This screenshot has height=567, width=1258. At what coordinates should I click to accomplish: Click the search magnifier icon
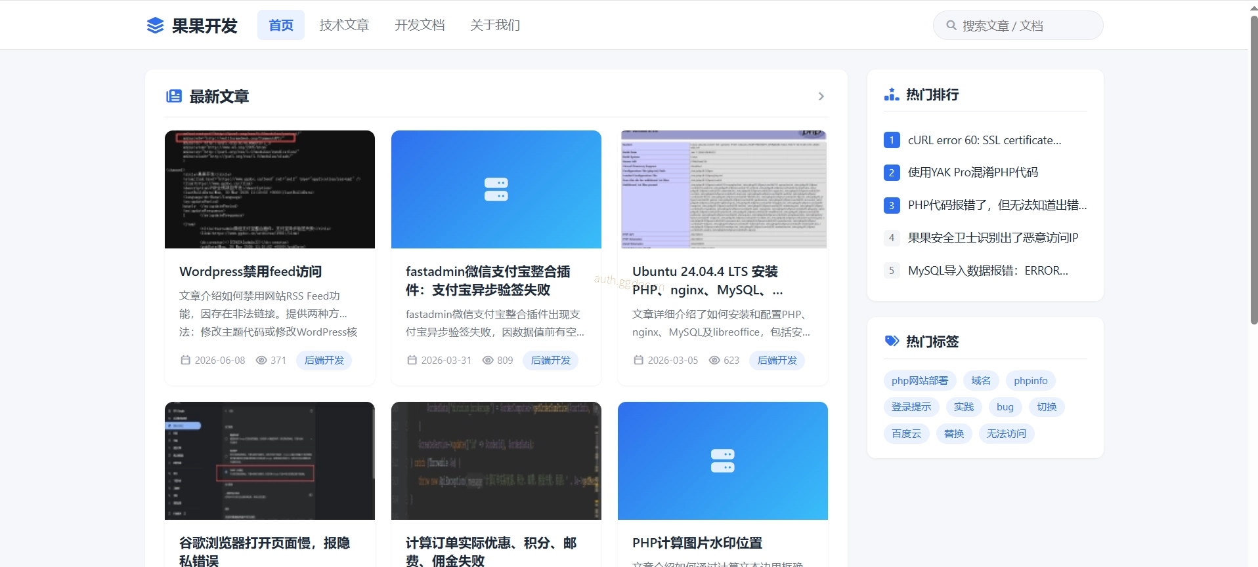pos(951,26)
